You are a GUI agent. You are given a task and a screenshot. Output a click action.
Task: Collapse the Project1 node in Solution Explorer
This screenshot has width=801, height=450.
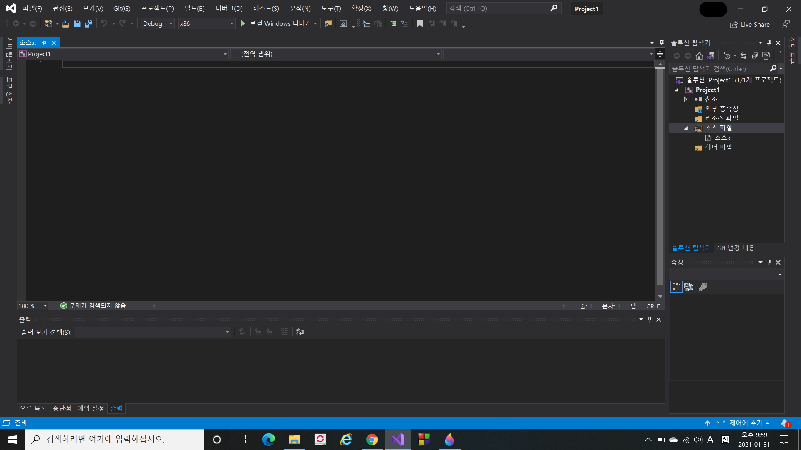677,90
